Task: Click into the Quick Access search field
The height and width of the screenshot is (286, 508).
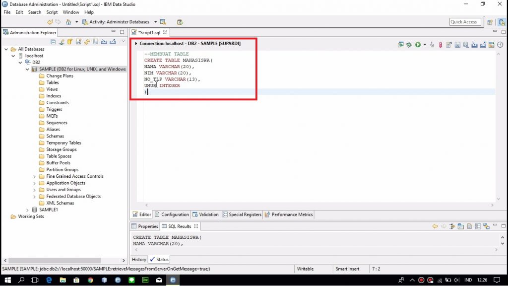Action: point(463,22)
